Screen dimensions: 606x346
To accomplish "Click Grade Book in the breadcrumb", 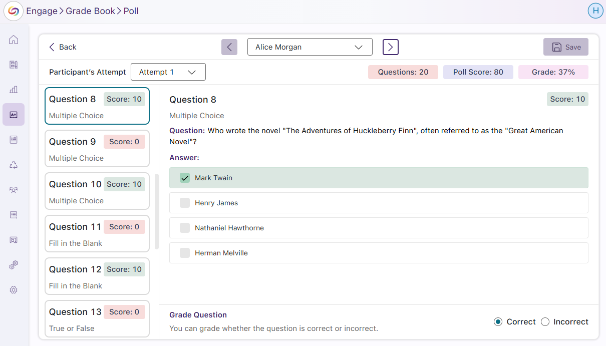I will tap(91, 11).
